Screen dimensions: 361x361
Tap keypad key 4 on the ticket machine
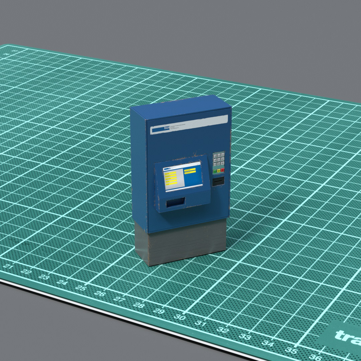[x=215, y=160]
